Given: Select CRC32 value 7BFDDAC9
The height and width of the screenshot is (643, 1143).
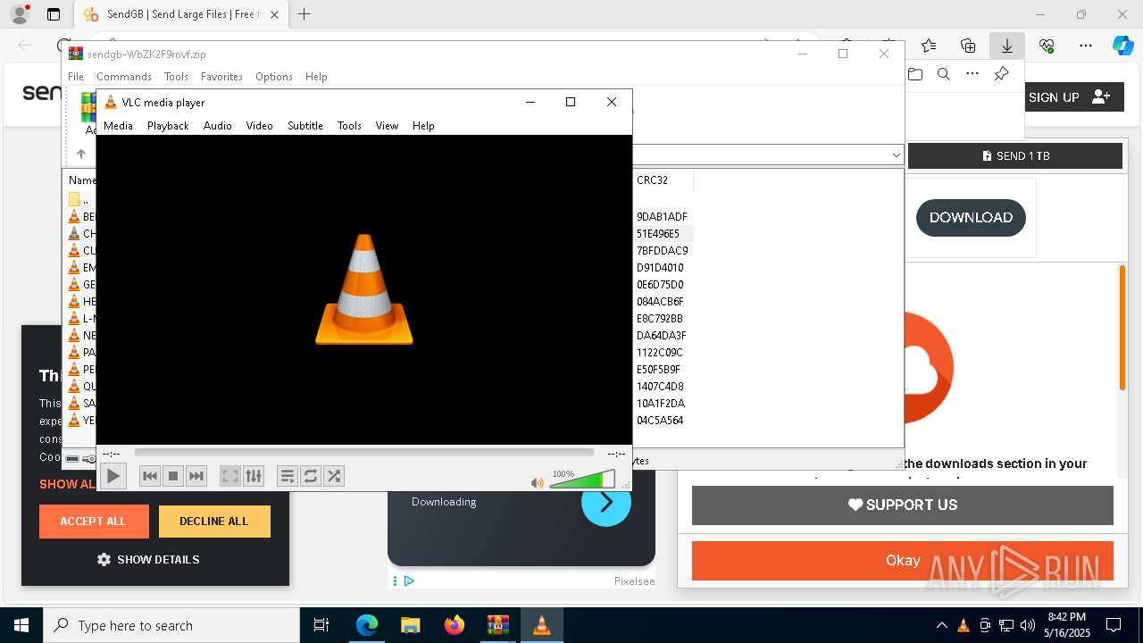Looking at the screenshot, I should click(x=662, y=251).
